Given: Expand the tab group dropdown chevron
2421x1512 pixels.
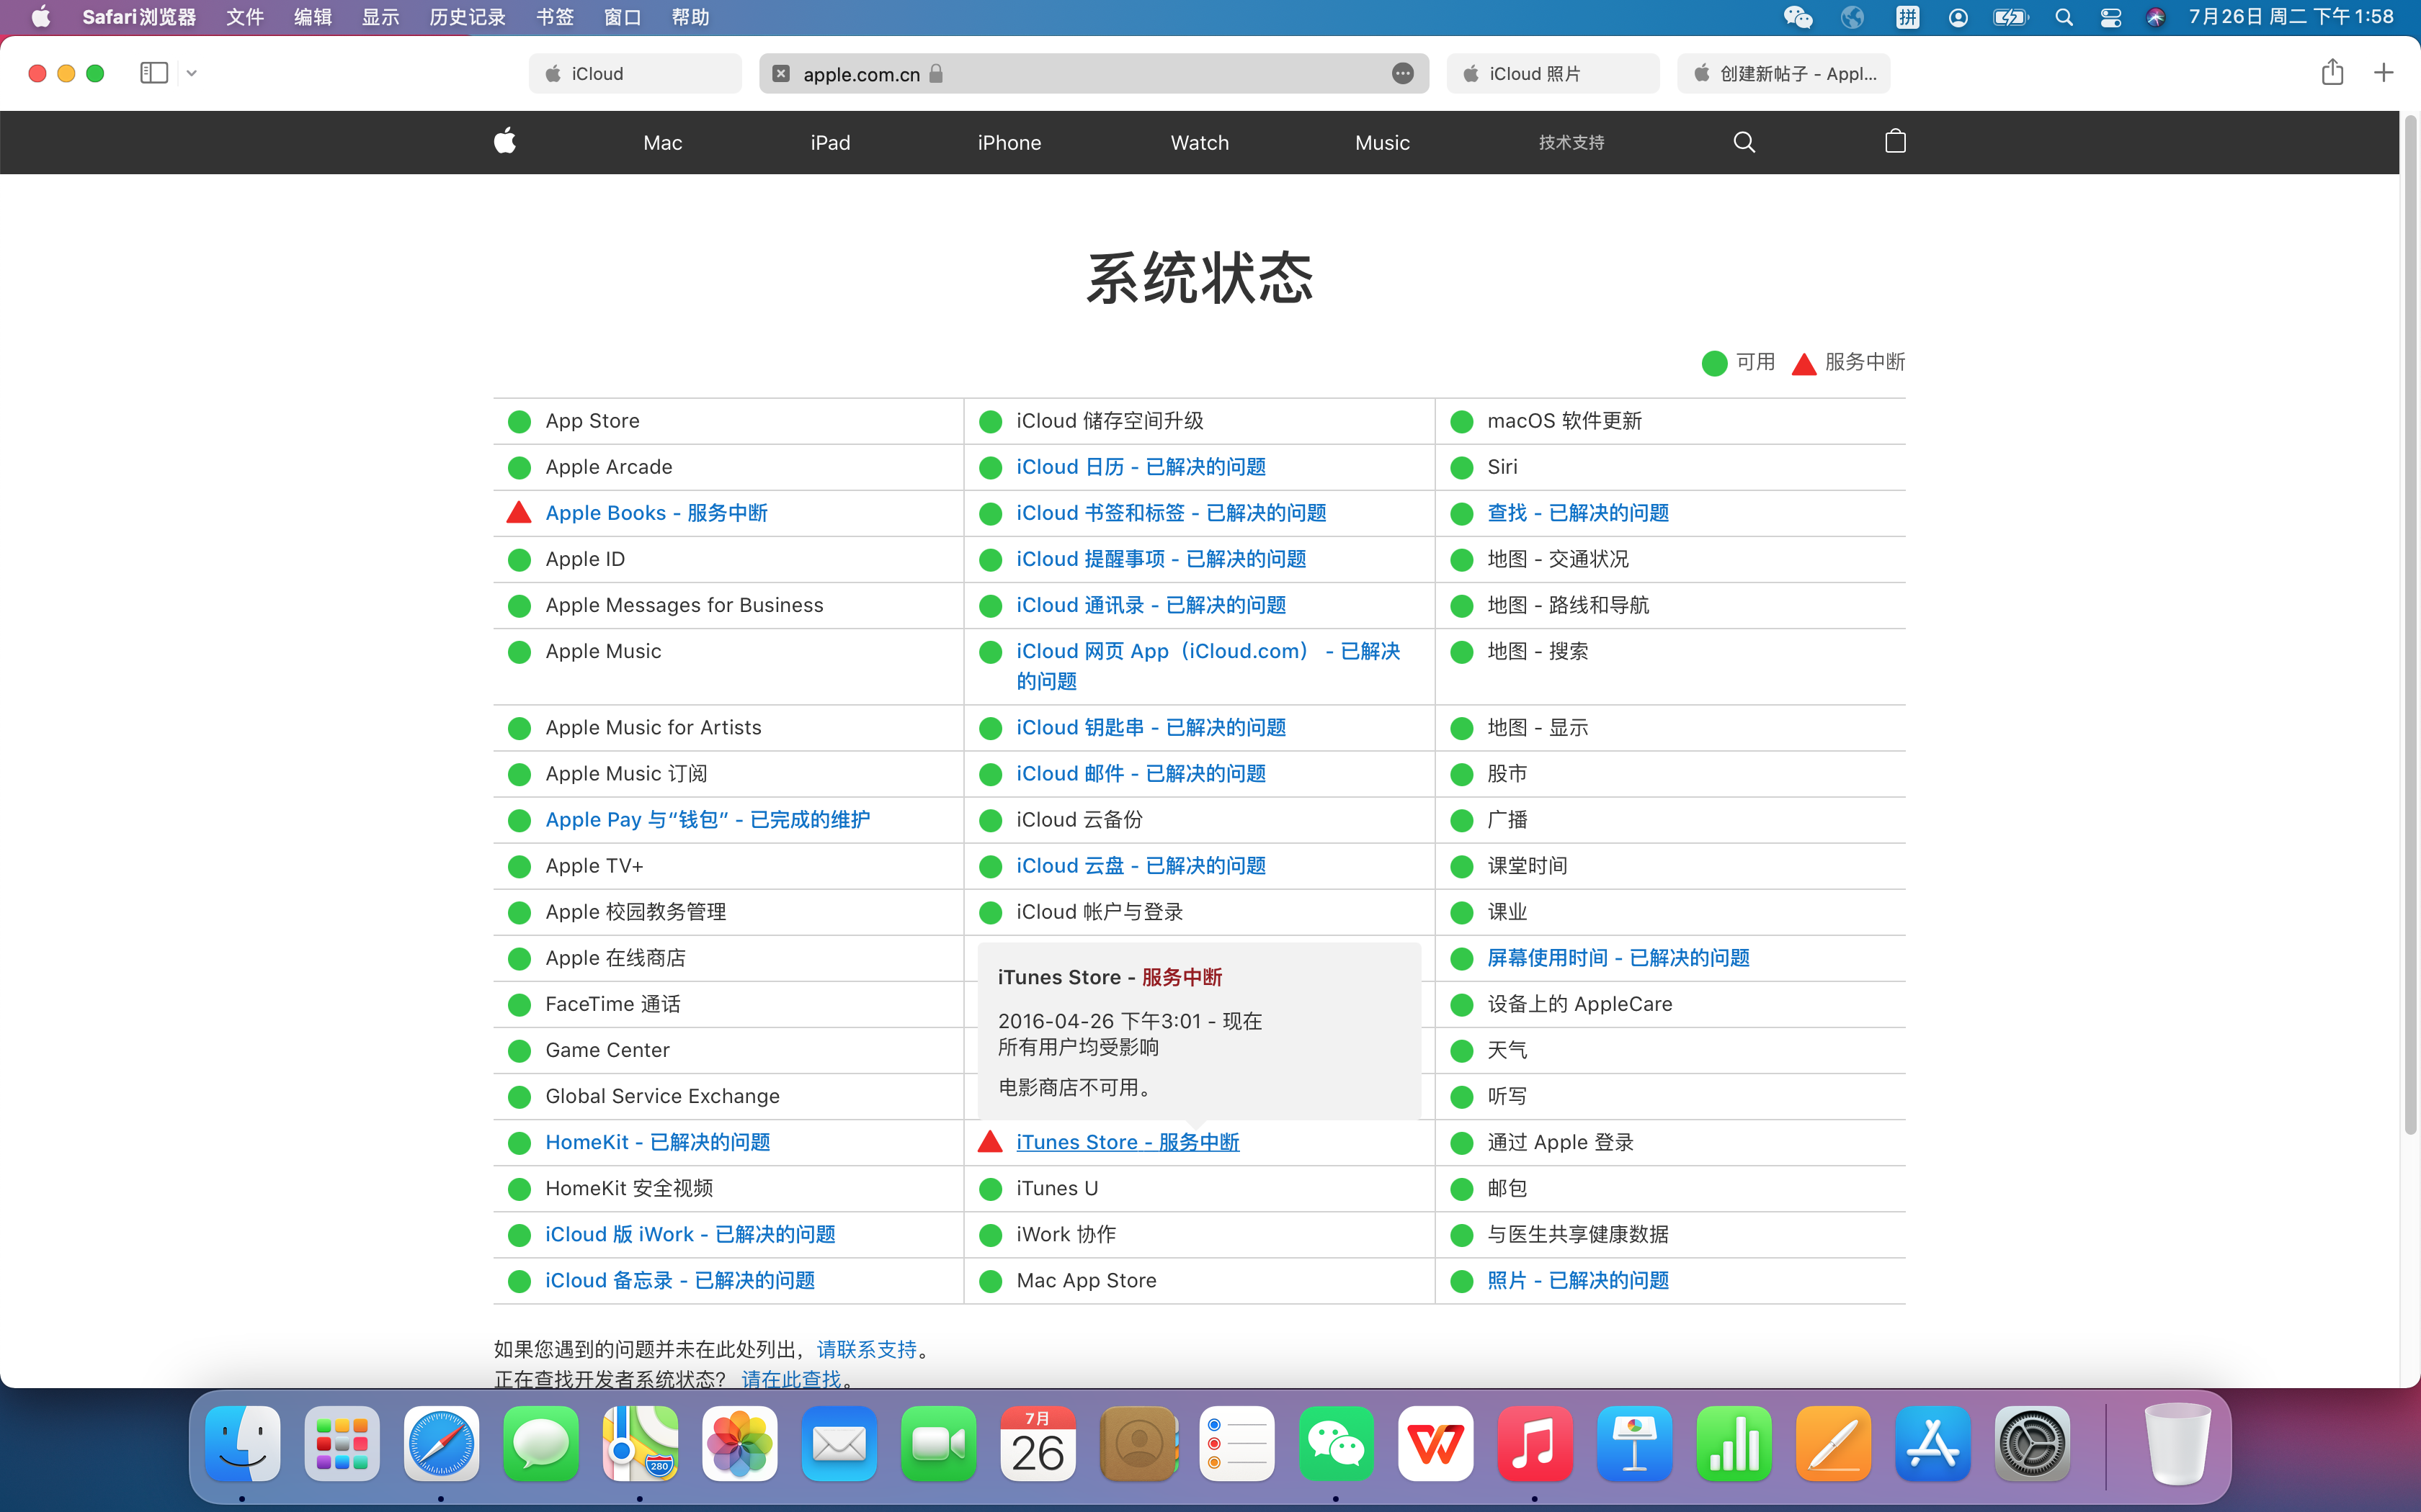Looking at the screenshot, I should pos(192,73).
